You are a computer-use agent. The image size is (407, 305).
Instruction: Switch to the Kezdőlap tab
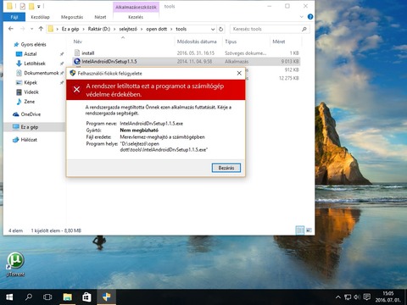coord(40,17)
